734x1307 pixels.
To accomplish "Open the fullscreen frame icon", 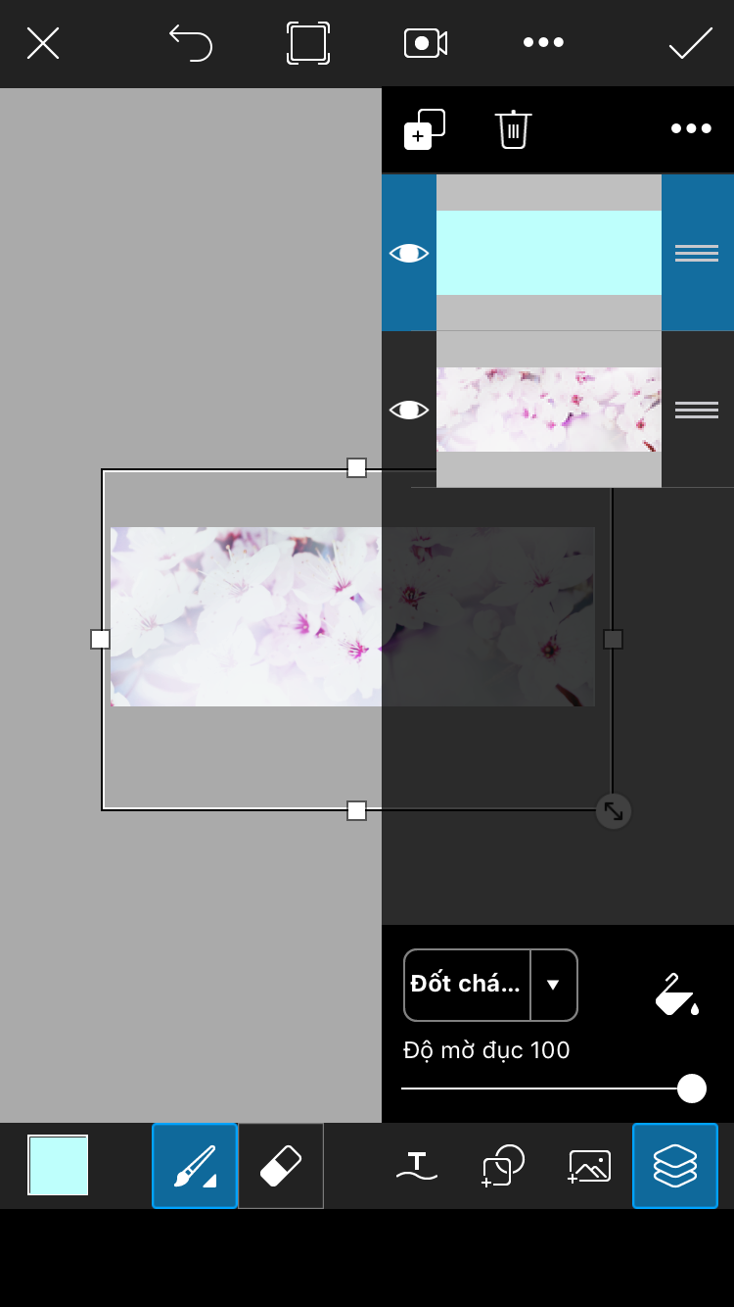I will point(308,43).
